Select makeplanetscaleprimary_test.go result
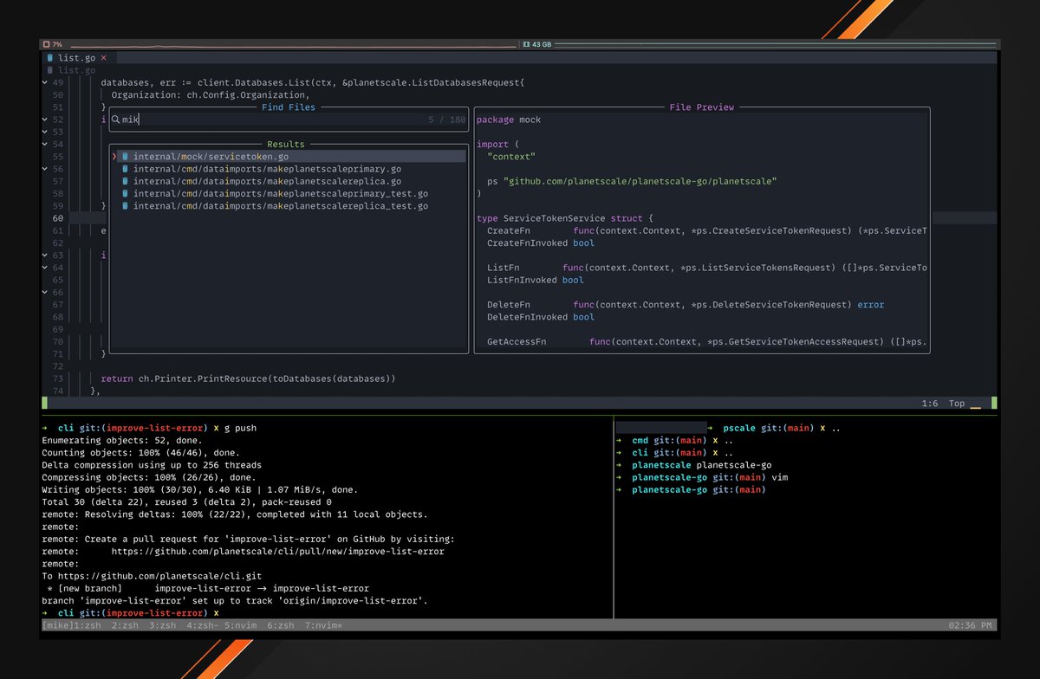The width and height of the screenshot is (1040, 679). (289, 194)
